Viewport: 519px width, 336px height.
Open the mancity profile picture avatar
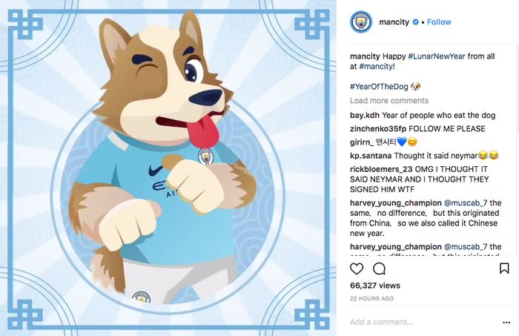click(361, 22)
